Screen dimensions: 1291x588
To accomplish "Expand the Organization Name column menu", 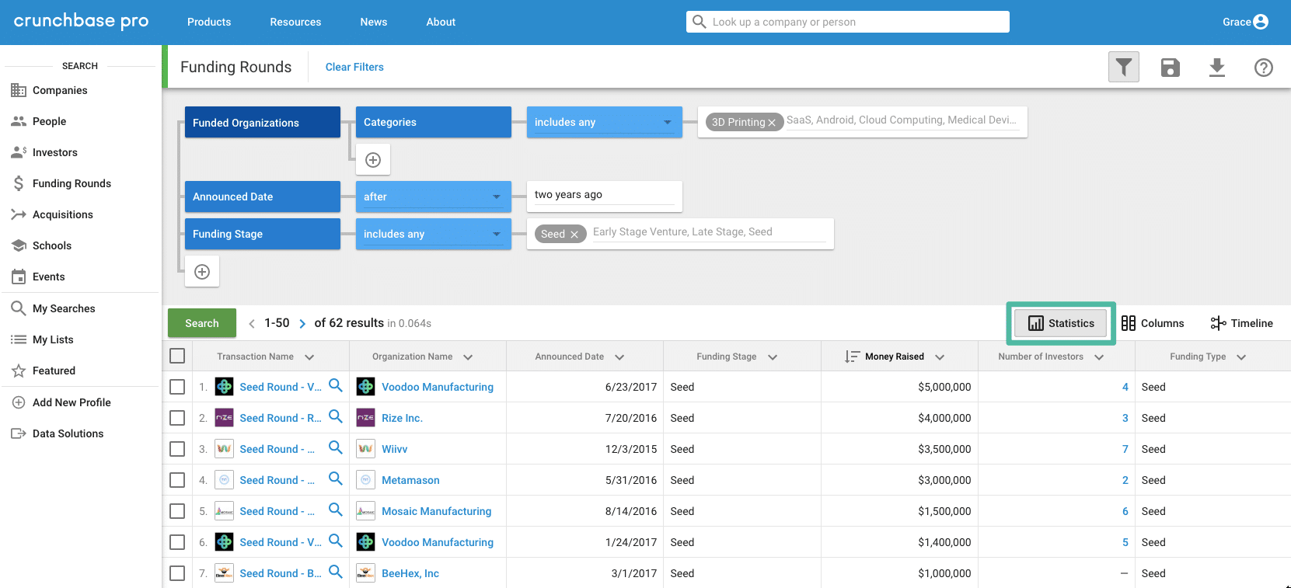I will pyautogui.click(x=468, y=357).
